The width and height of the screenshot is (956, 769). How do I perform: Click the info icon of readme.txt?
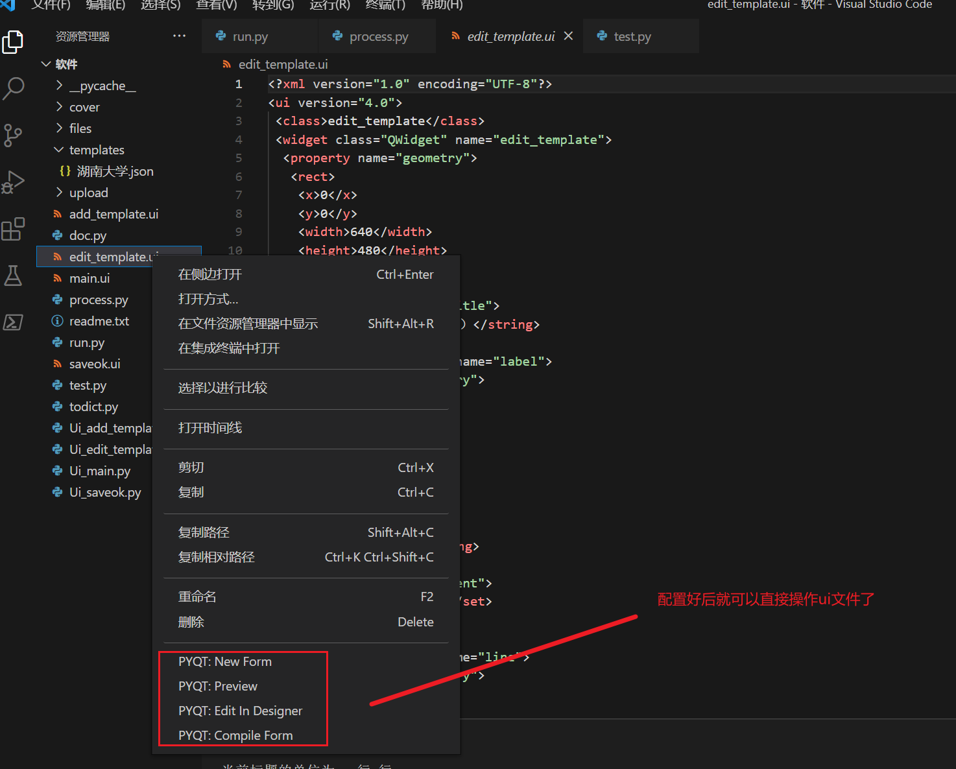(x=58, y=321)
